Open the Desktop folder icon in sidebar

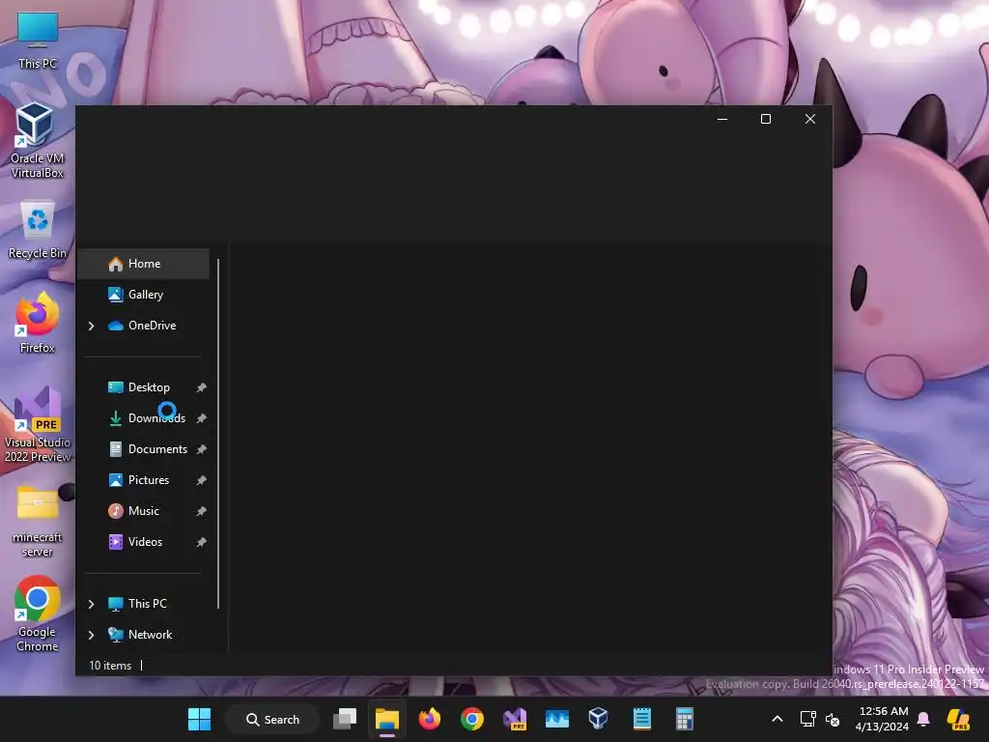pos(116,387)
